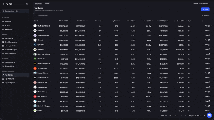View Shark Clean US brand details

[207, 78]
